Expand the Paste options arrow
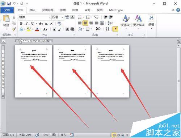The image size is (181, 138). [6, 29]
